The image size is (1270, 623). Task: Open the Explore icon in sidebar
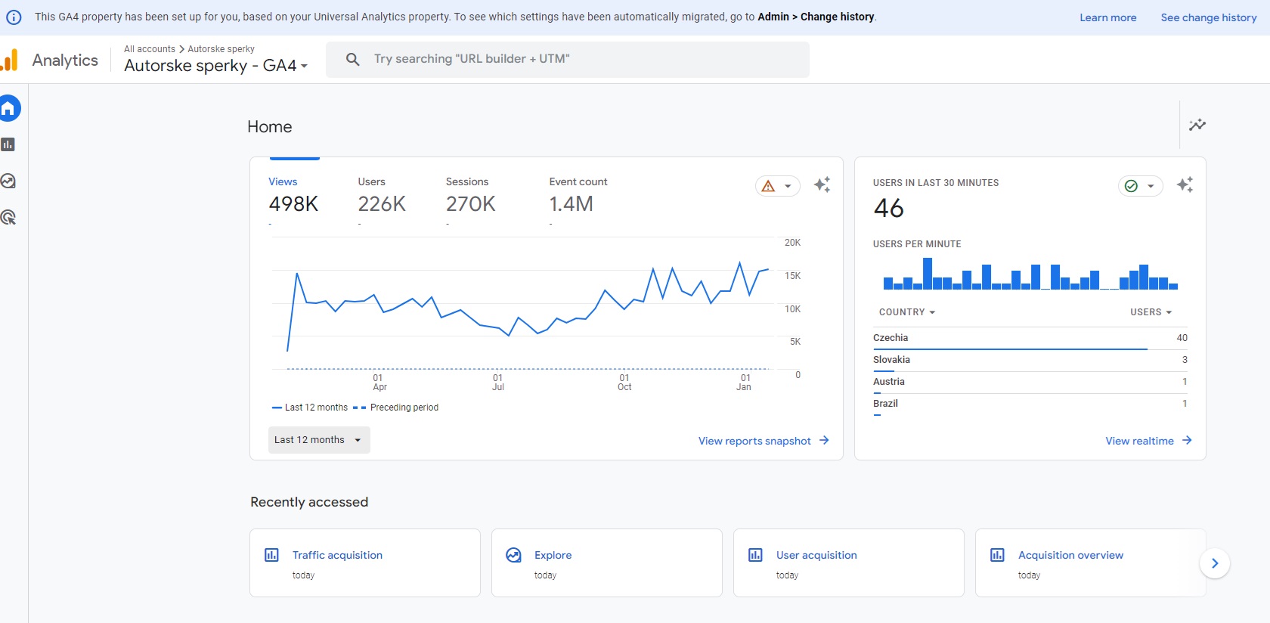pos(8,181)
